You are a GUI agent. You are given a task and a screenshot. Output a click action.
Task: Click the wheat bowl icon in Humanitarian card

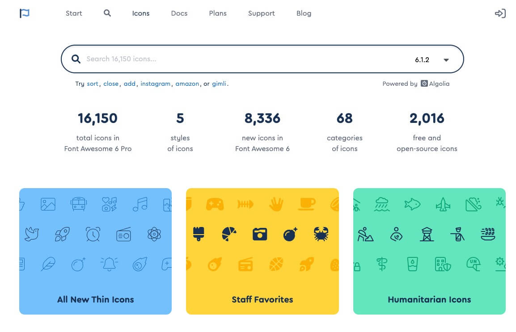click(x=488, y=235)
